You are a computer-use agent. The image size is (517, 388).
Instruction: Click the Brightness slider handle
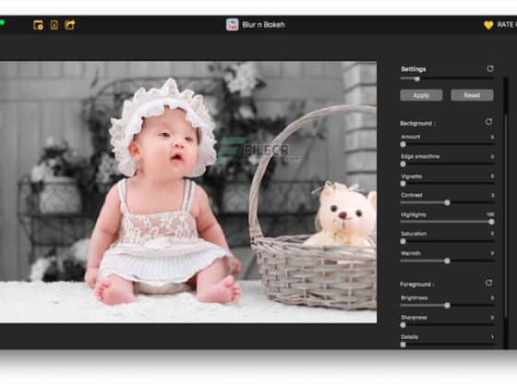447,306
